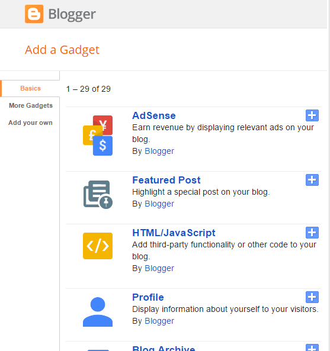This screenshot has width=330, height=351.
Task: Click 'Add third-party functionality' description text
Action: click(x=224, y=250)
